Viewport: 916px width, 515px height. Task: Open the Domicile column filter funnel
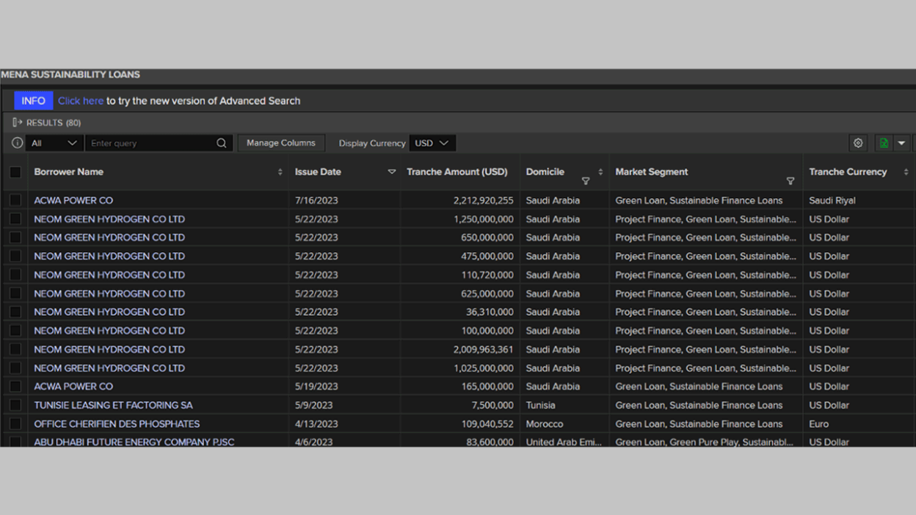click(x=586, y=180)
